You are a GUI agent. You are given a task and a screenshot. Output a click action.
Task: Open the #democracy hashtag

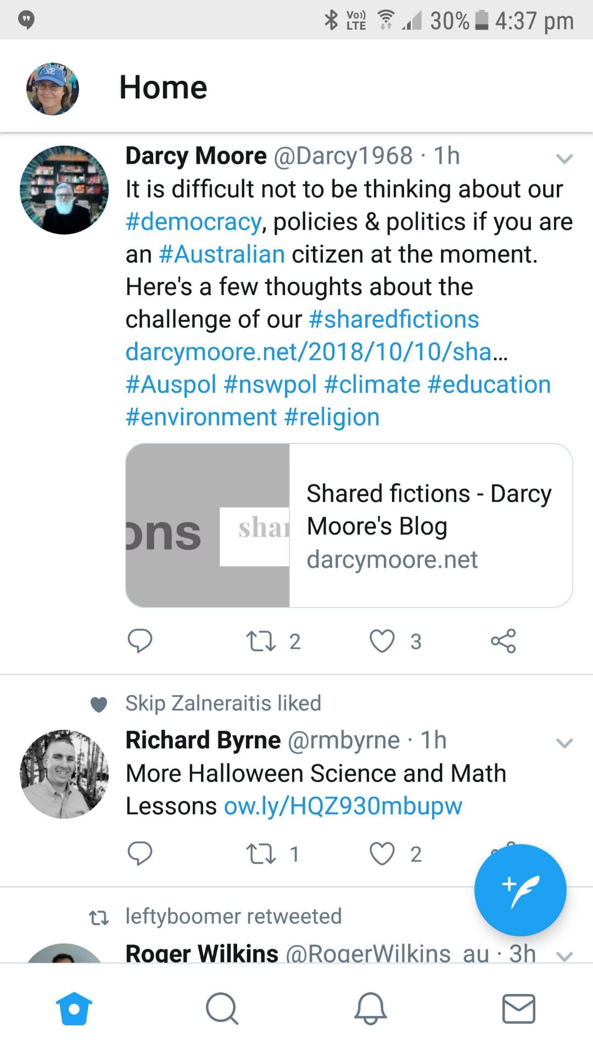[192, 221]
